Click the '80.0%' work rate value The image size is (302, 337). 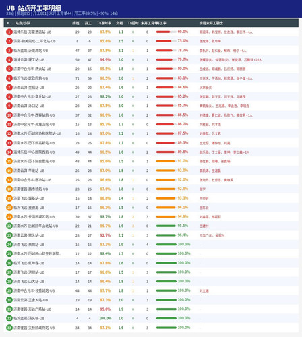[x=183, y=69]
